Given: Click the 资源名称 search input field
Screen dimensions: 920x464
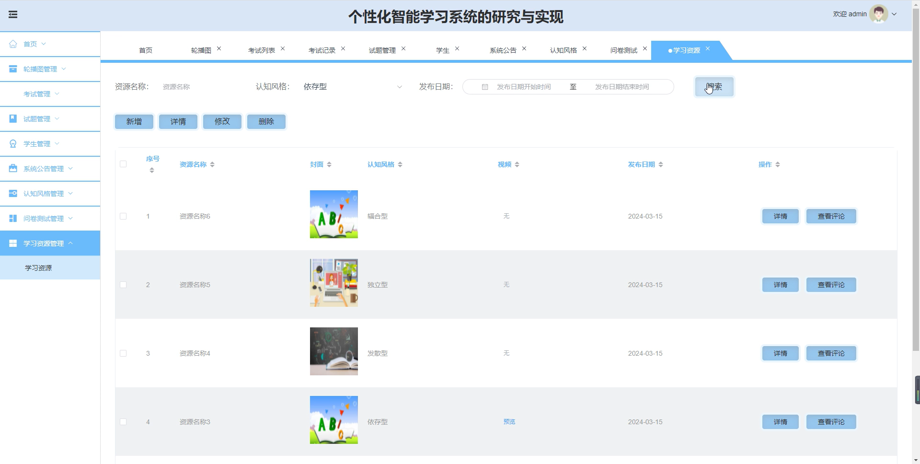Looking at the screenshot, I should pyautogui.click(x=201, y=87).
